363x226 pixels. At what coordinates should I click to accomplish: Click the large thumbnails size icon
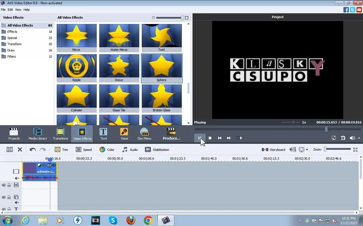click(187, 18)
